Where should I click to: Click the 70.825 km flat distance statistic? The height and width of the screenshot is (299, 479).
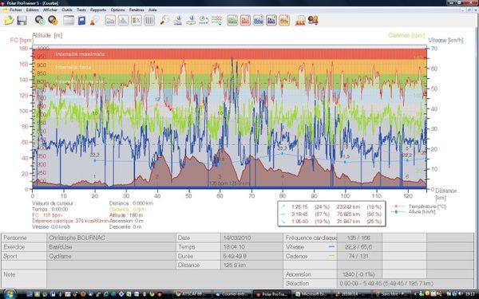pyautogui.click(x=348, y=214)
